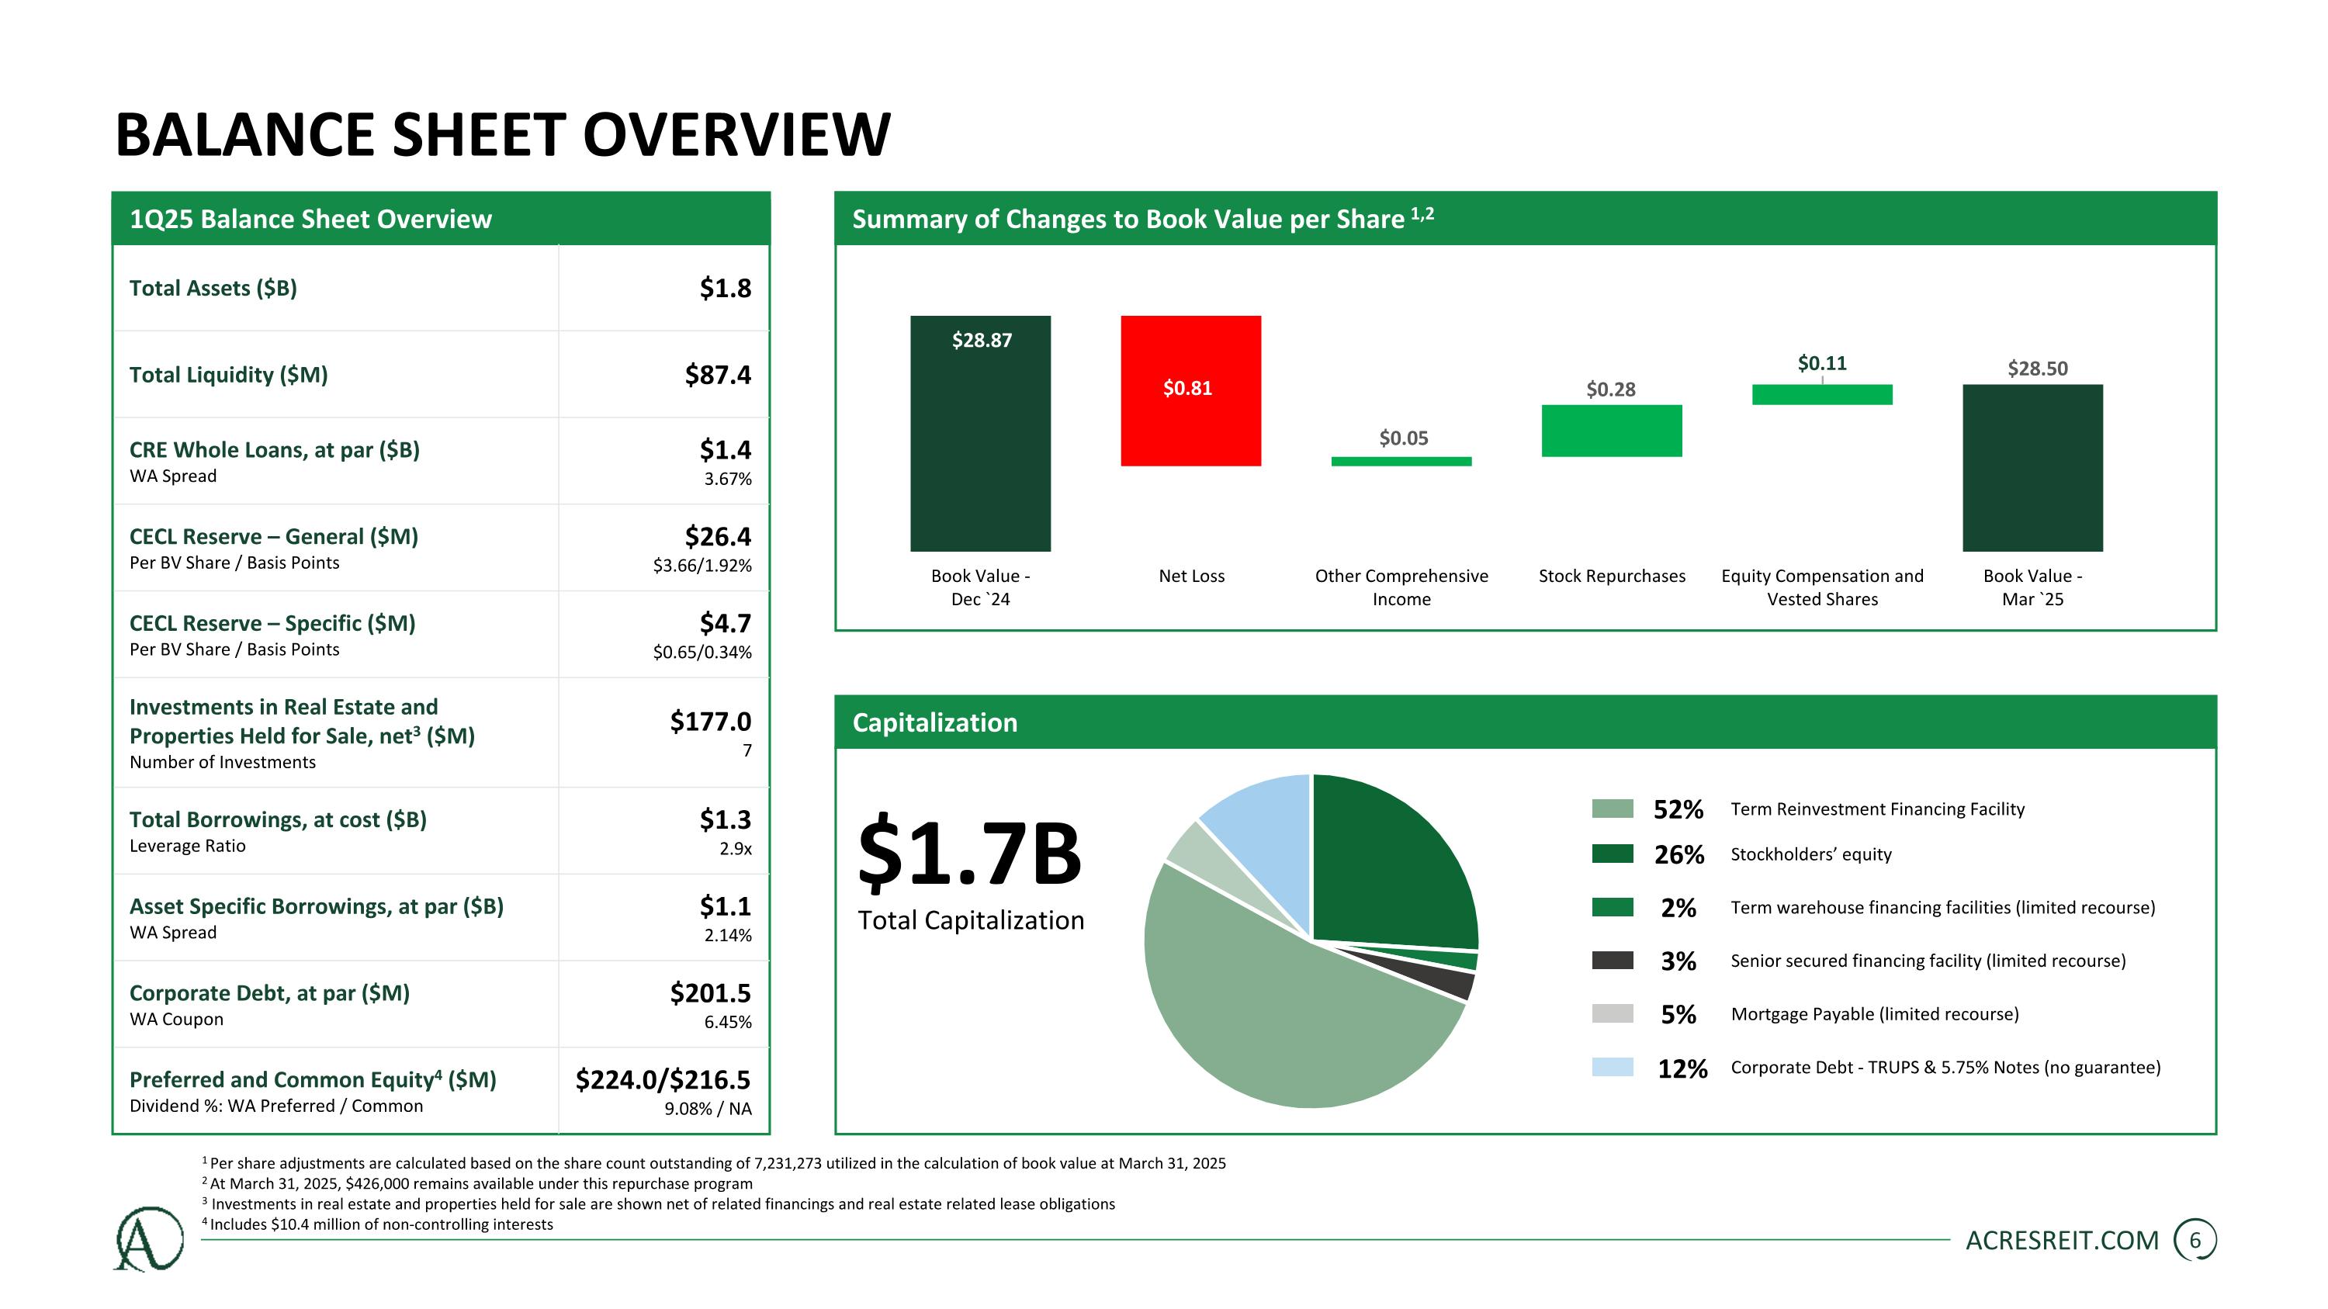
Task: Click the Mortgage Payable legend swatch
Action: [1613, 1013]
